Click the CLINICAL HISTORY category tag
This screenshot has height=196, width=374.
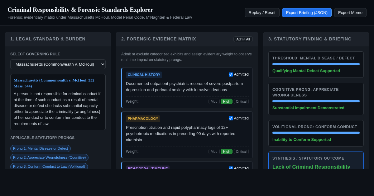click(144, 75)
